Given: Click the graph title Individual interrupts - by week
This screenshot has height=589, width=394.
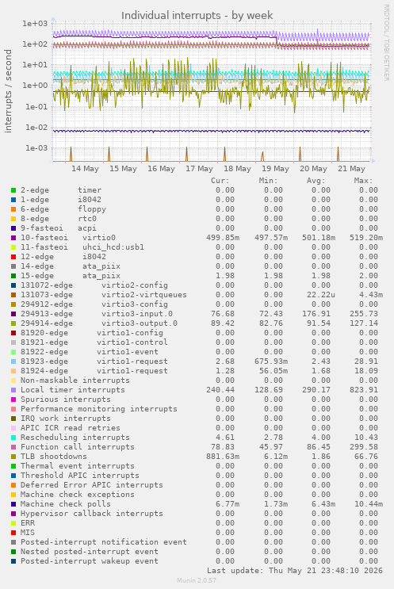Looking at the screenshot, I should pos(197,15).
